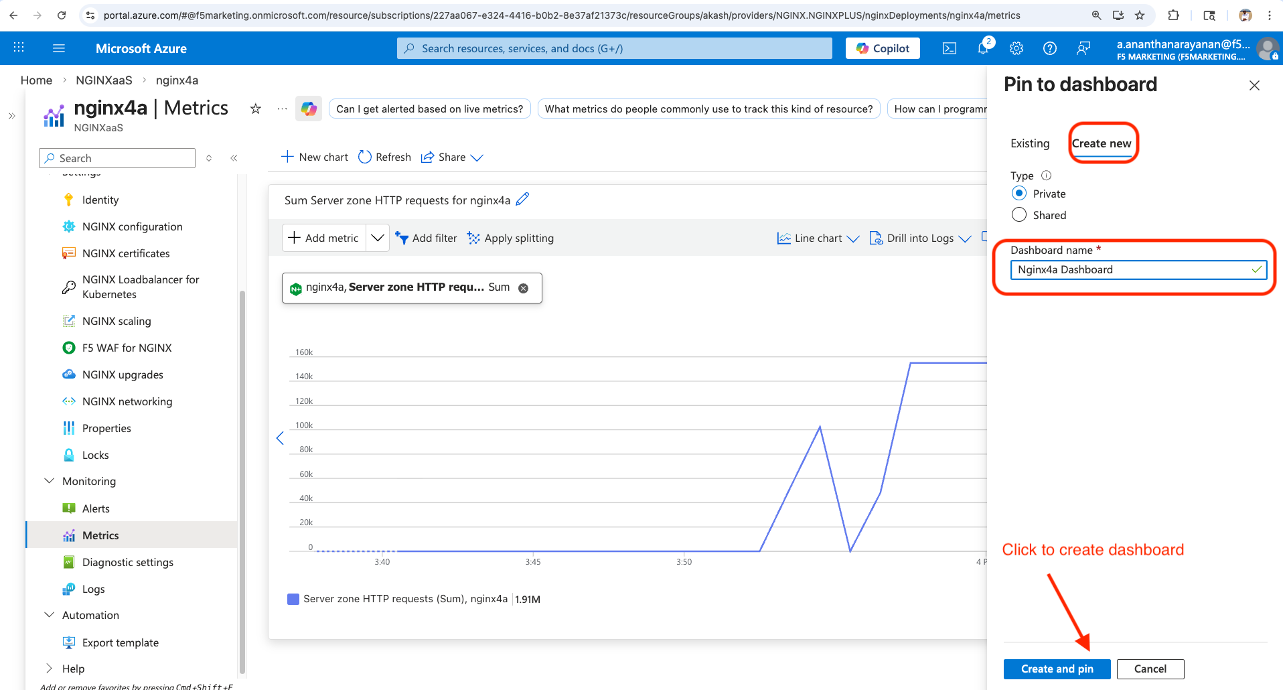This screenshot has width=1283, height=690.
Task: Open Alerts under Monitoring
Action: click(96, 508)
